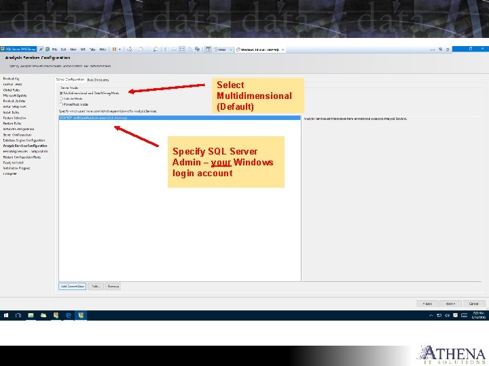Click Install Rules step in sidebar
489x366 pixels.
click(x=12, y=113)
